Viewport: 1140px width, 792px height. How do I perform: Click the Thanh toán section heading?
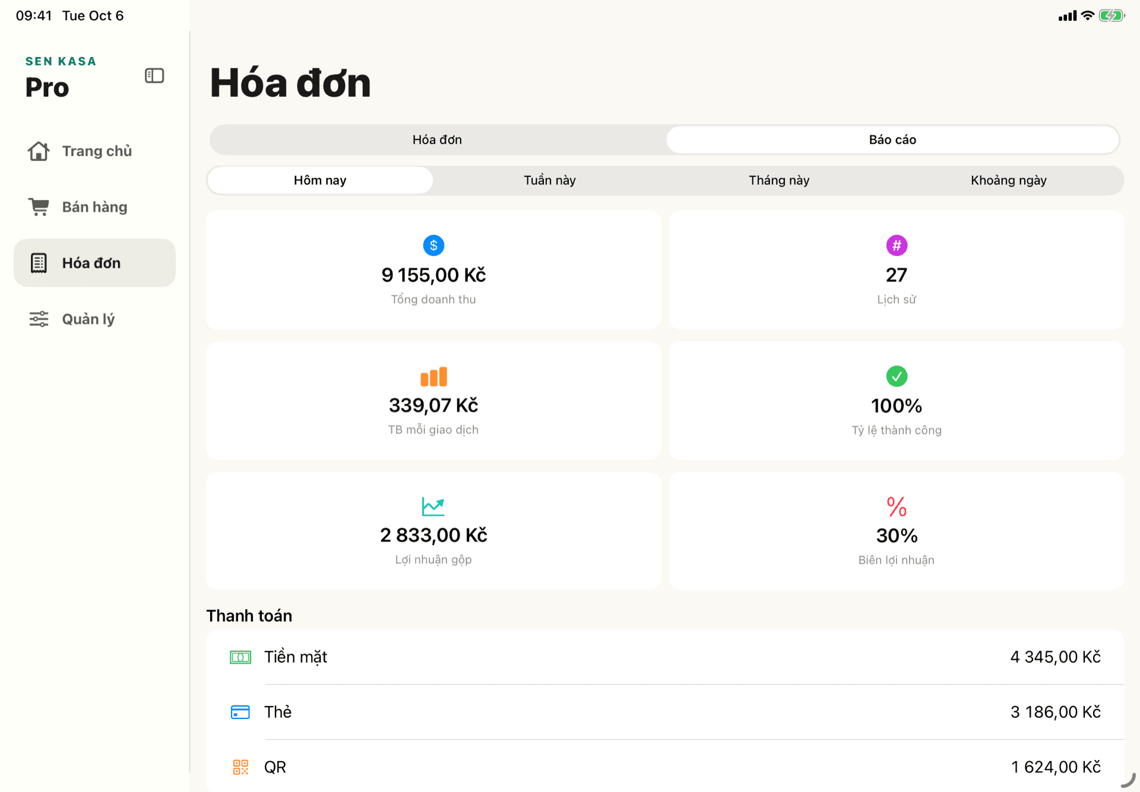coord(249,616)
